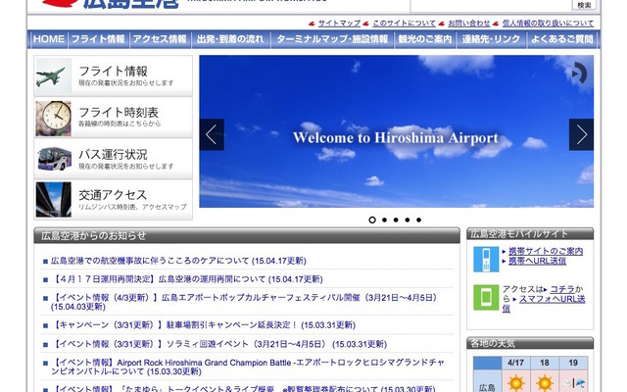Click the コチラ access link
This screenshot has width=627, height=392.
point(561,289)
